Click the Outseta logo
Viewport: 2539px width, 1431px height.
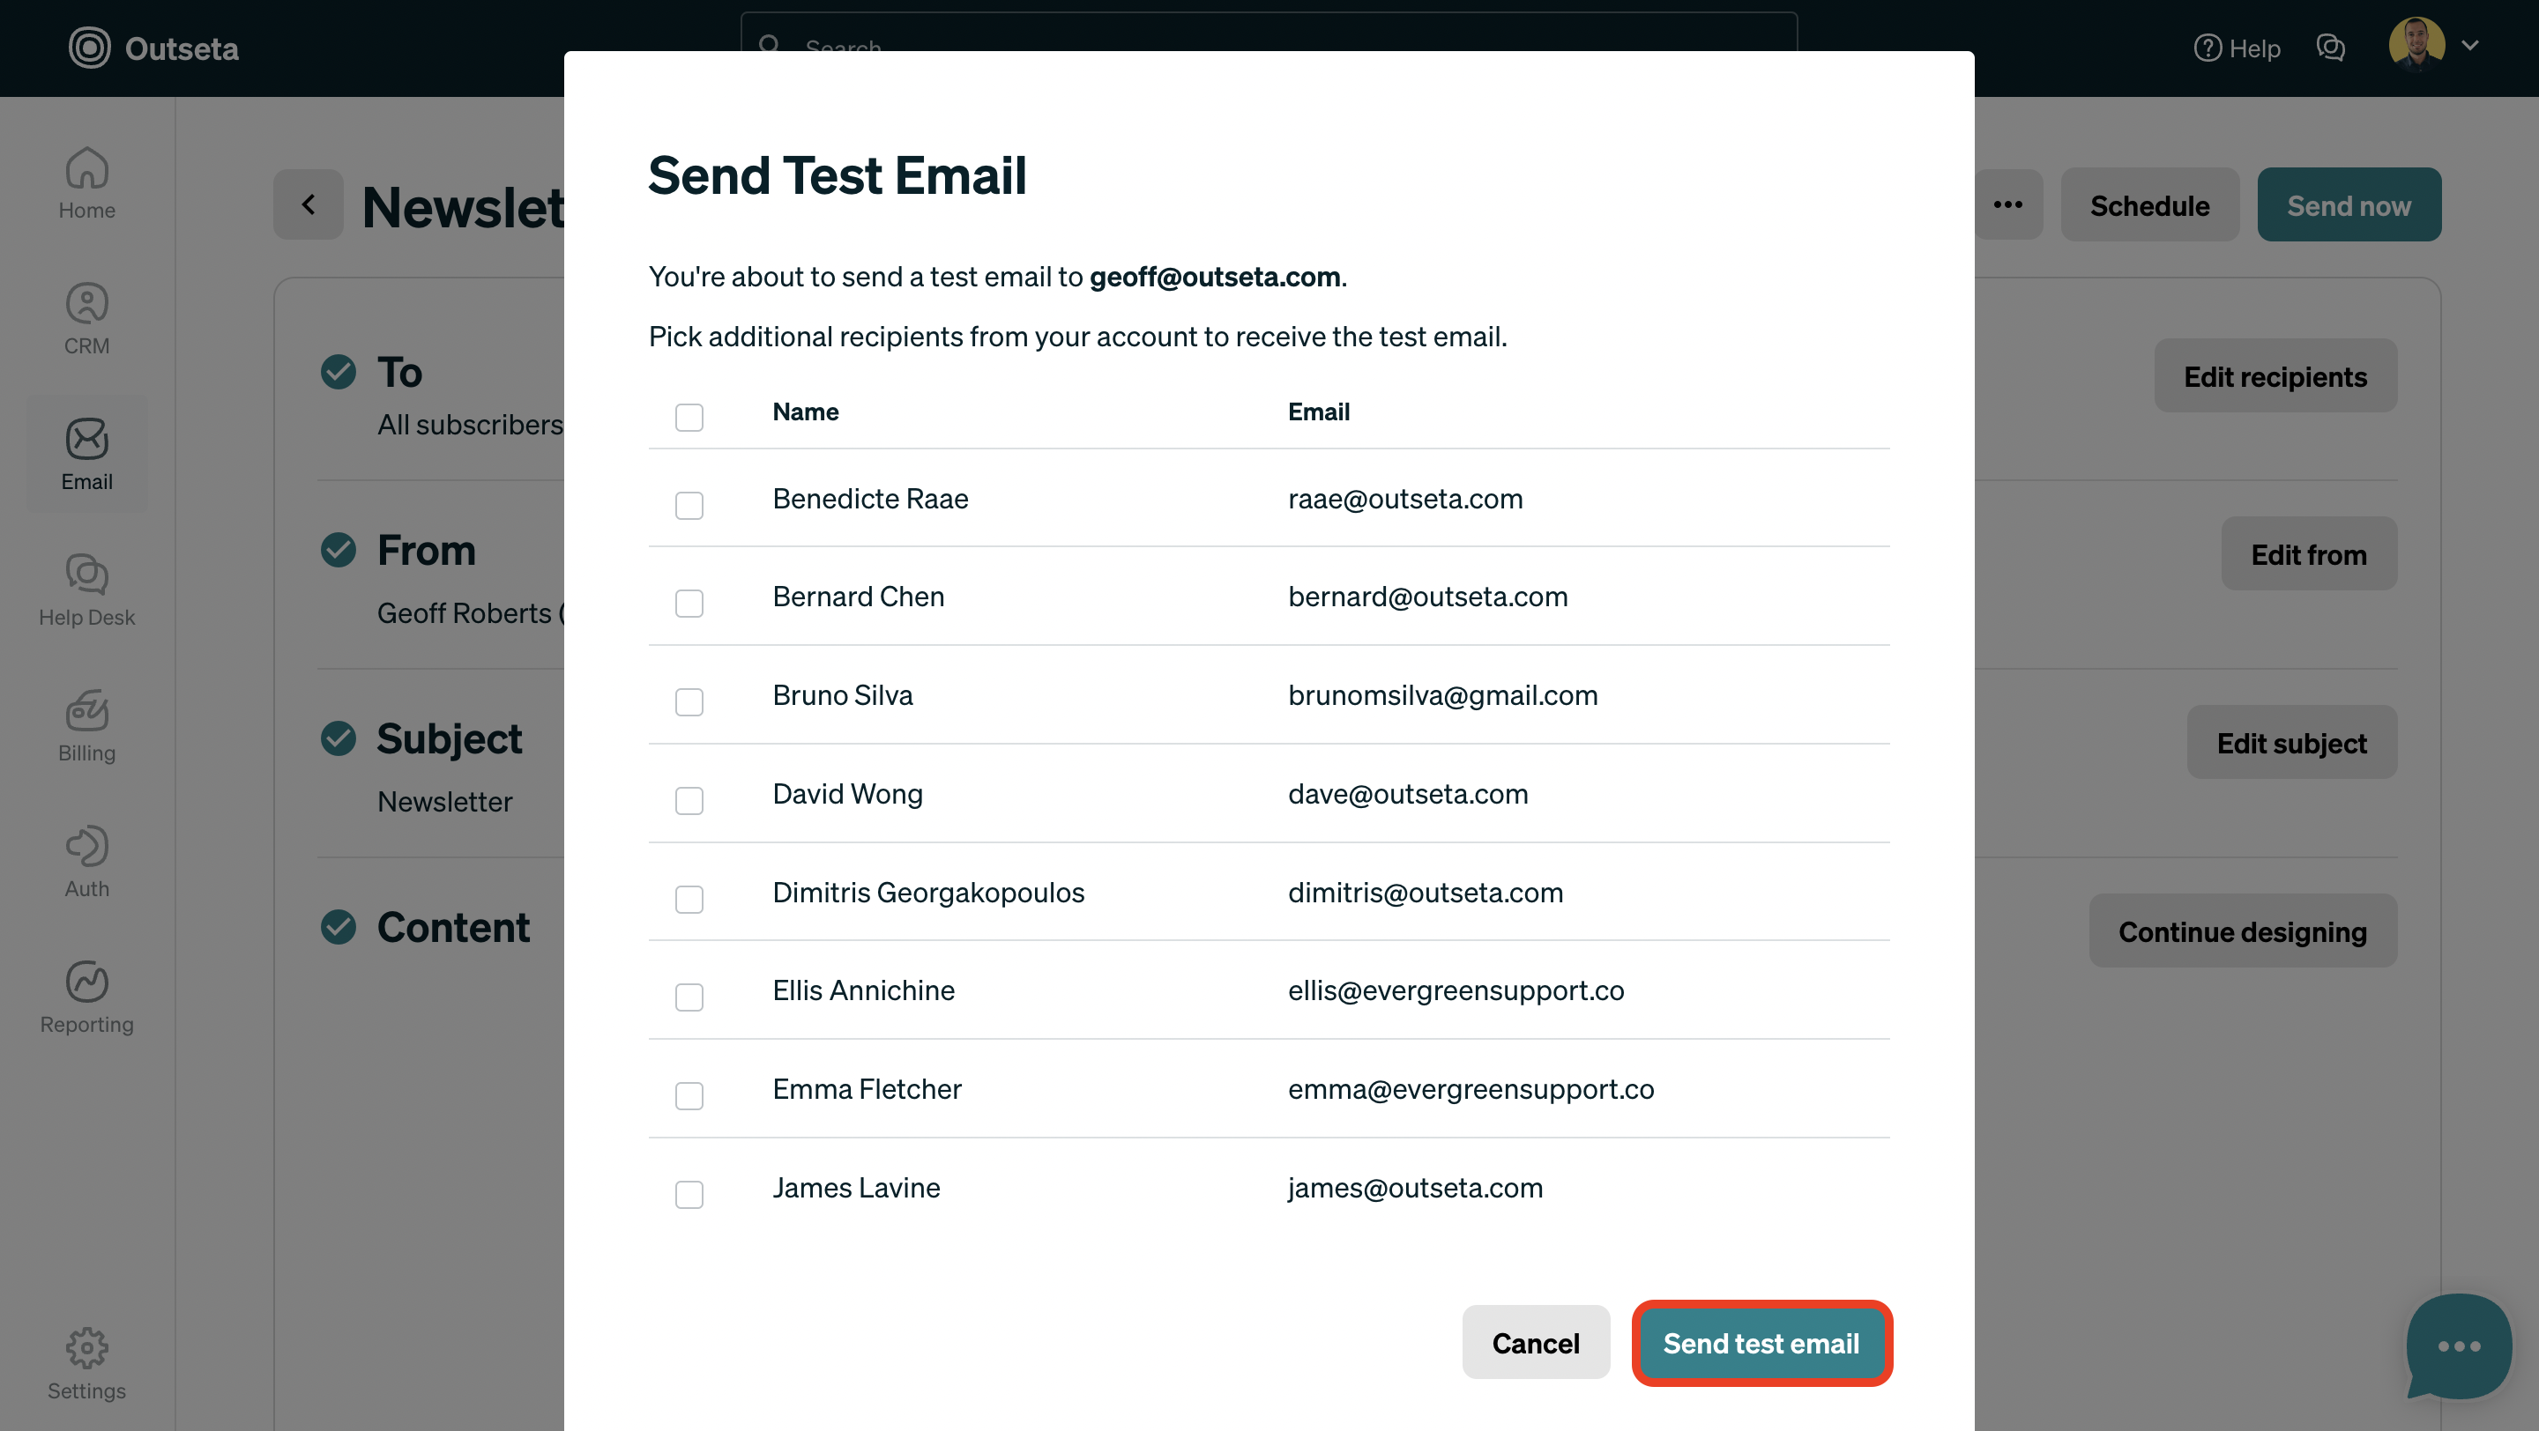(x=153, y=48)
